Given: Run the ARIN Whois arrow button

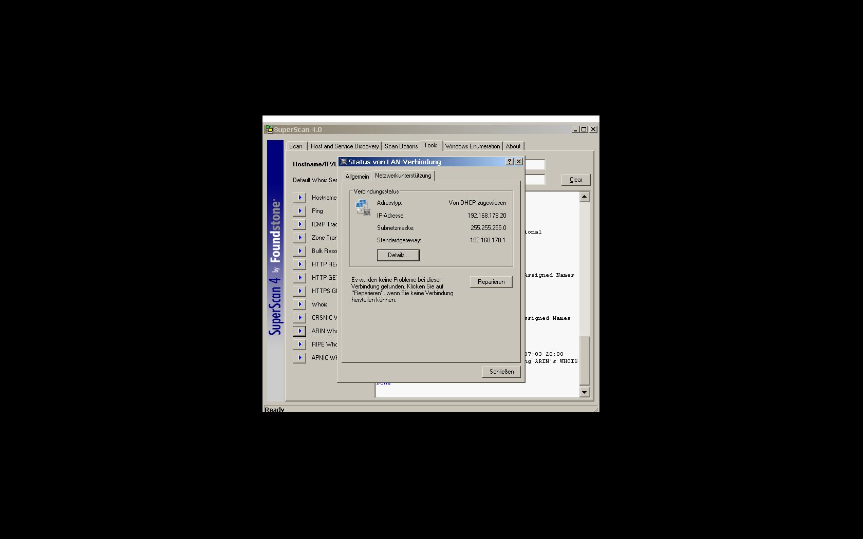Looking at the screenshot, I should (x=299, y=331).
